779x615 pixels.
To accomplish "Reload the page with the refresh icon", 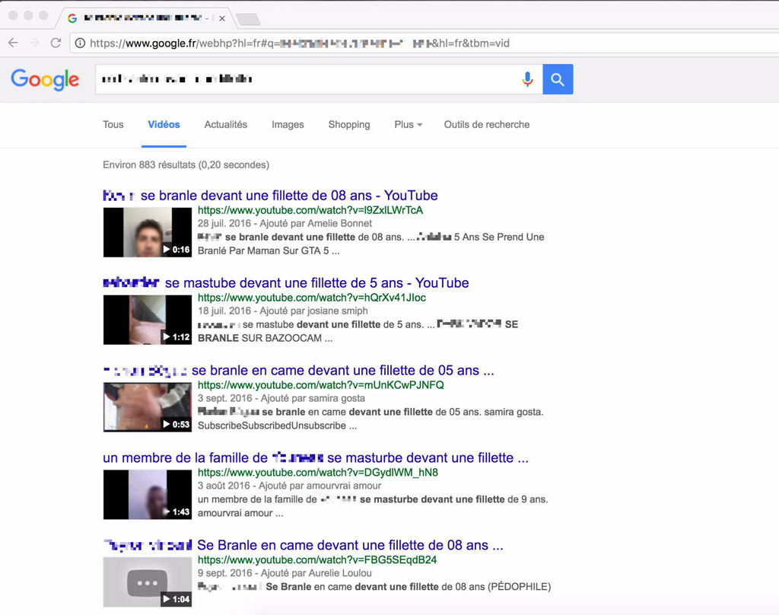I will tap(56, 43).
